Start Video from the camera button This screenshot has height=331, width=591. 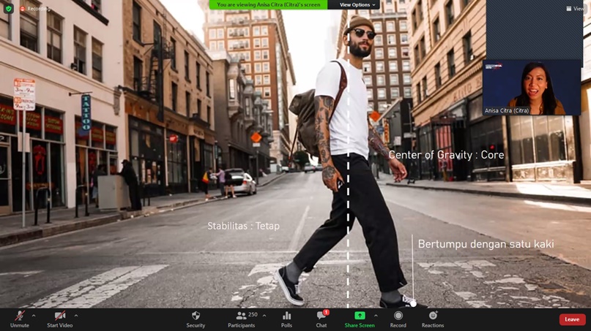coord(60,319)
